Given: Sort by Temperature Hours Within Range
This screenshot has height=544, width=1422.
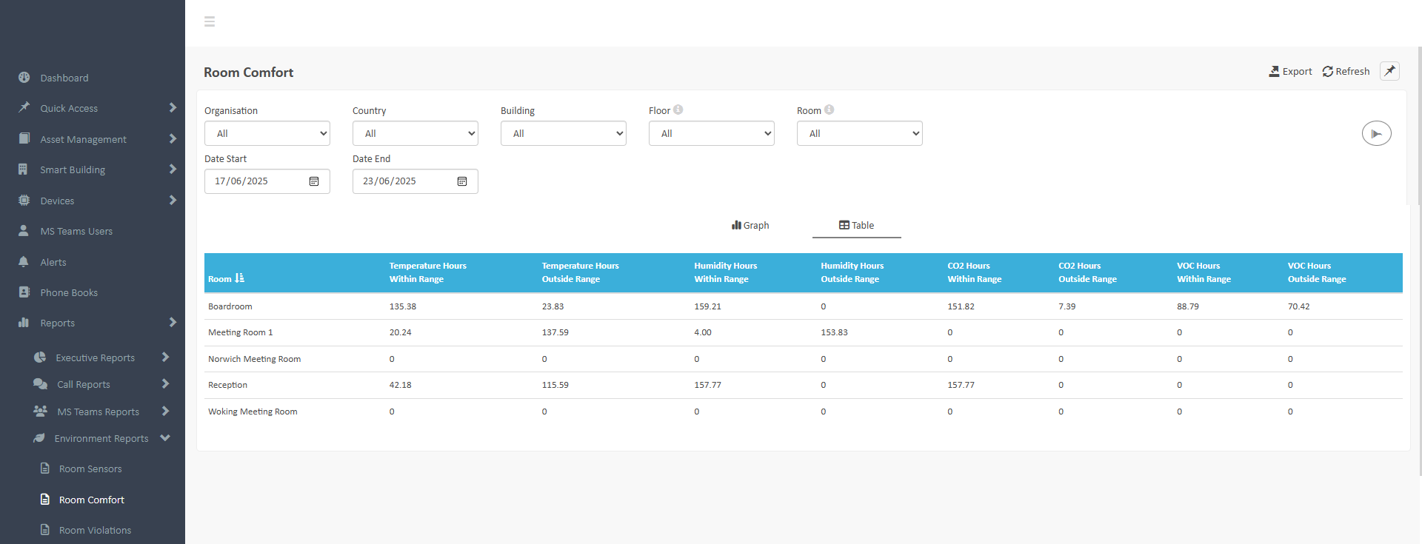Looking at the screenshot, I should click(428, 272).
